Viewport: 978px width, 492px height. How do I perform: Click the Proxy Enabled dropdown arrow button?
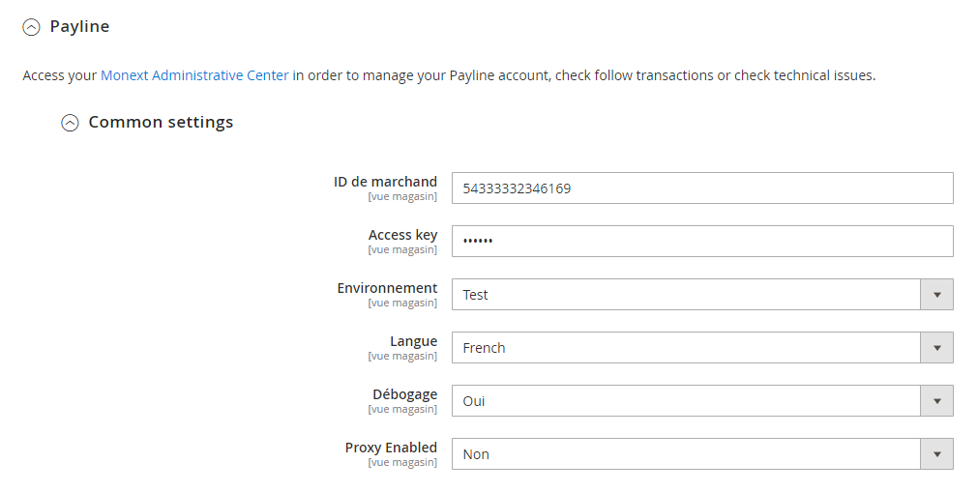pos(936,454)
